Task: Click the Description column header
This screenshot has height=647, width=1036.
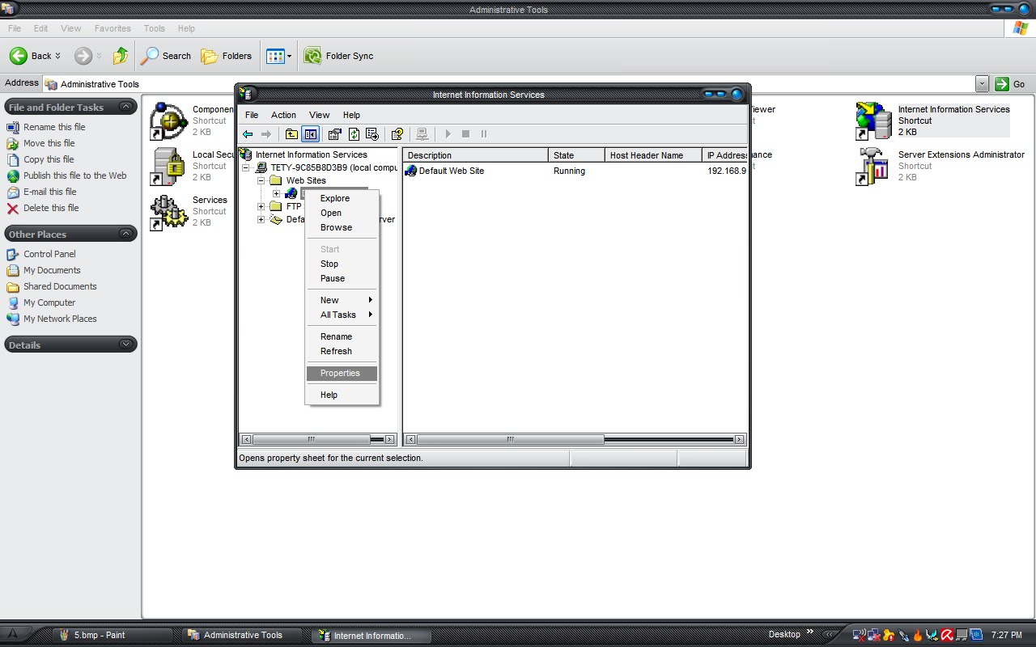Action: tap(476, 155)
